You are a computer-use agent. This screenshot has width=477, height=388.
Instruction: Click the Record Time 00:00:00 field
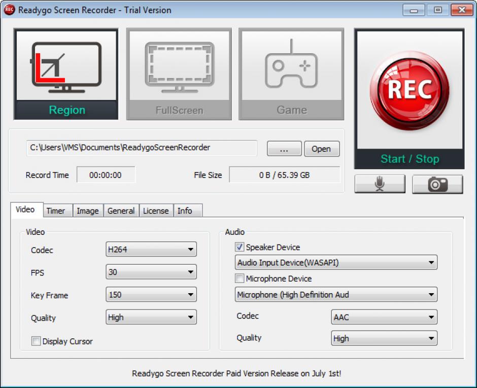point(106,175)
